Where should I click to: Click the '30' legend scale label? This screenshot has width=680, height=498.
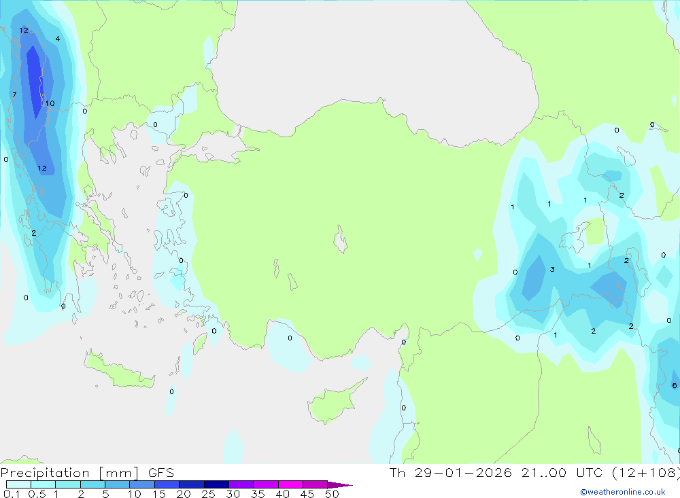point(233,494)
